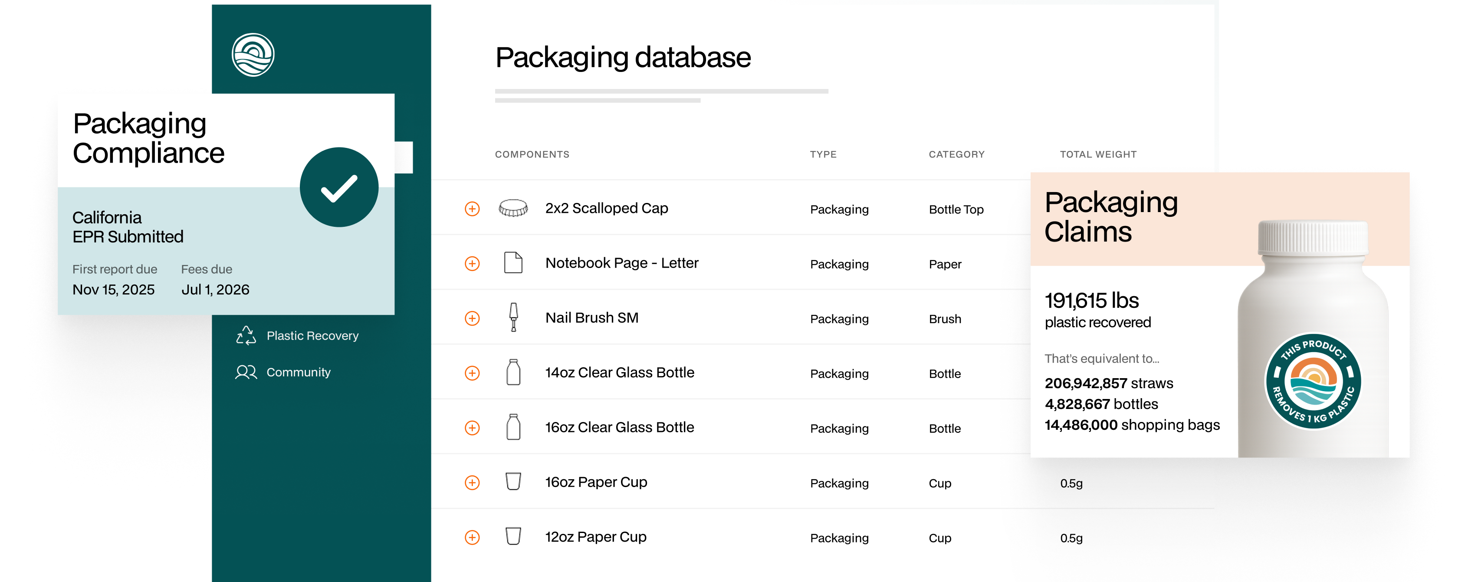Open Community in sidebar
1465x582 pixels.
pyautogui.click(x=283, y=372)
